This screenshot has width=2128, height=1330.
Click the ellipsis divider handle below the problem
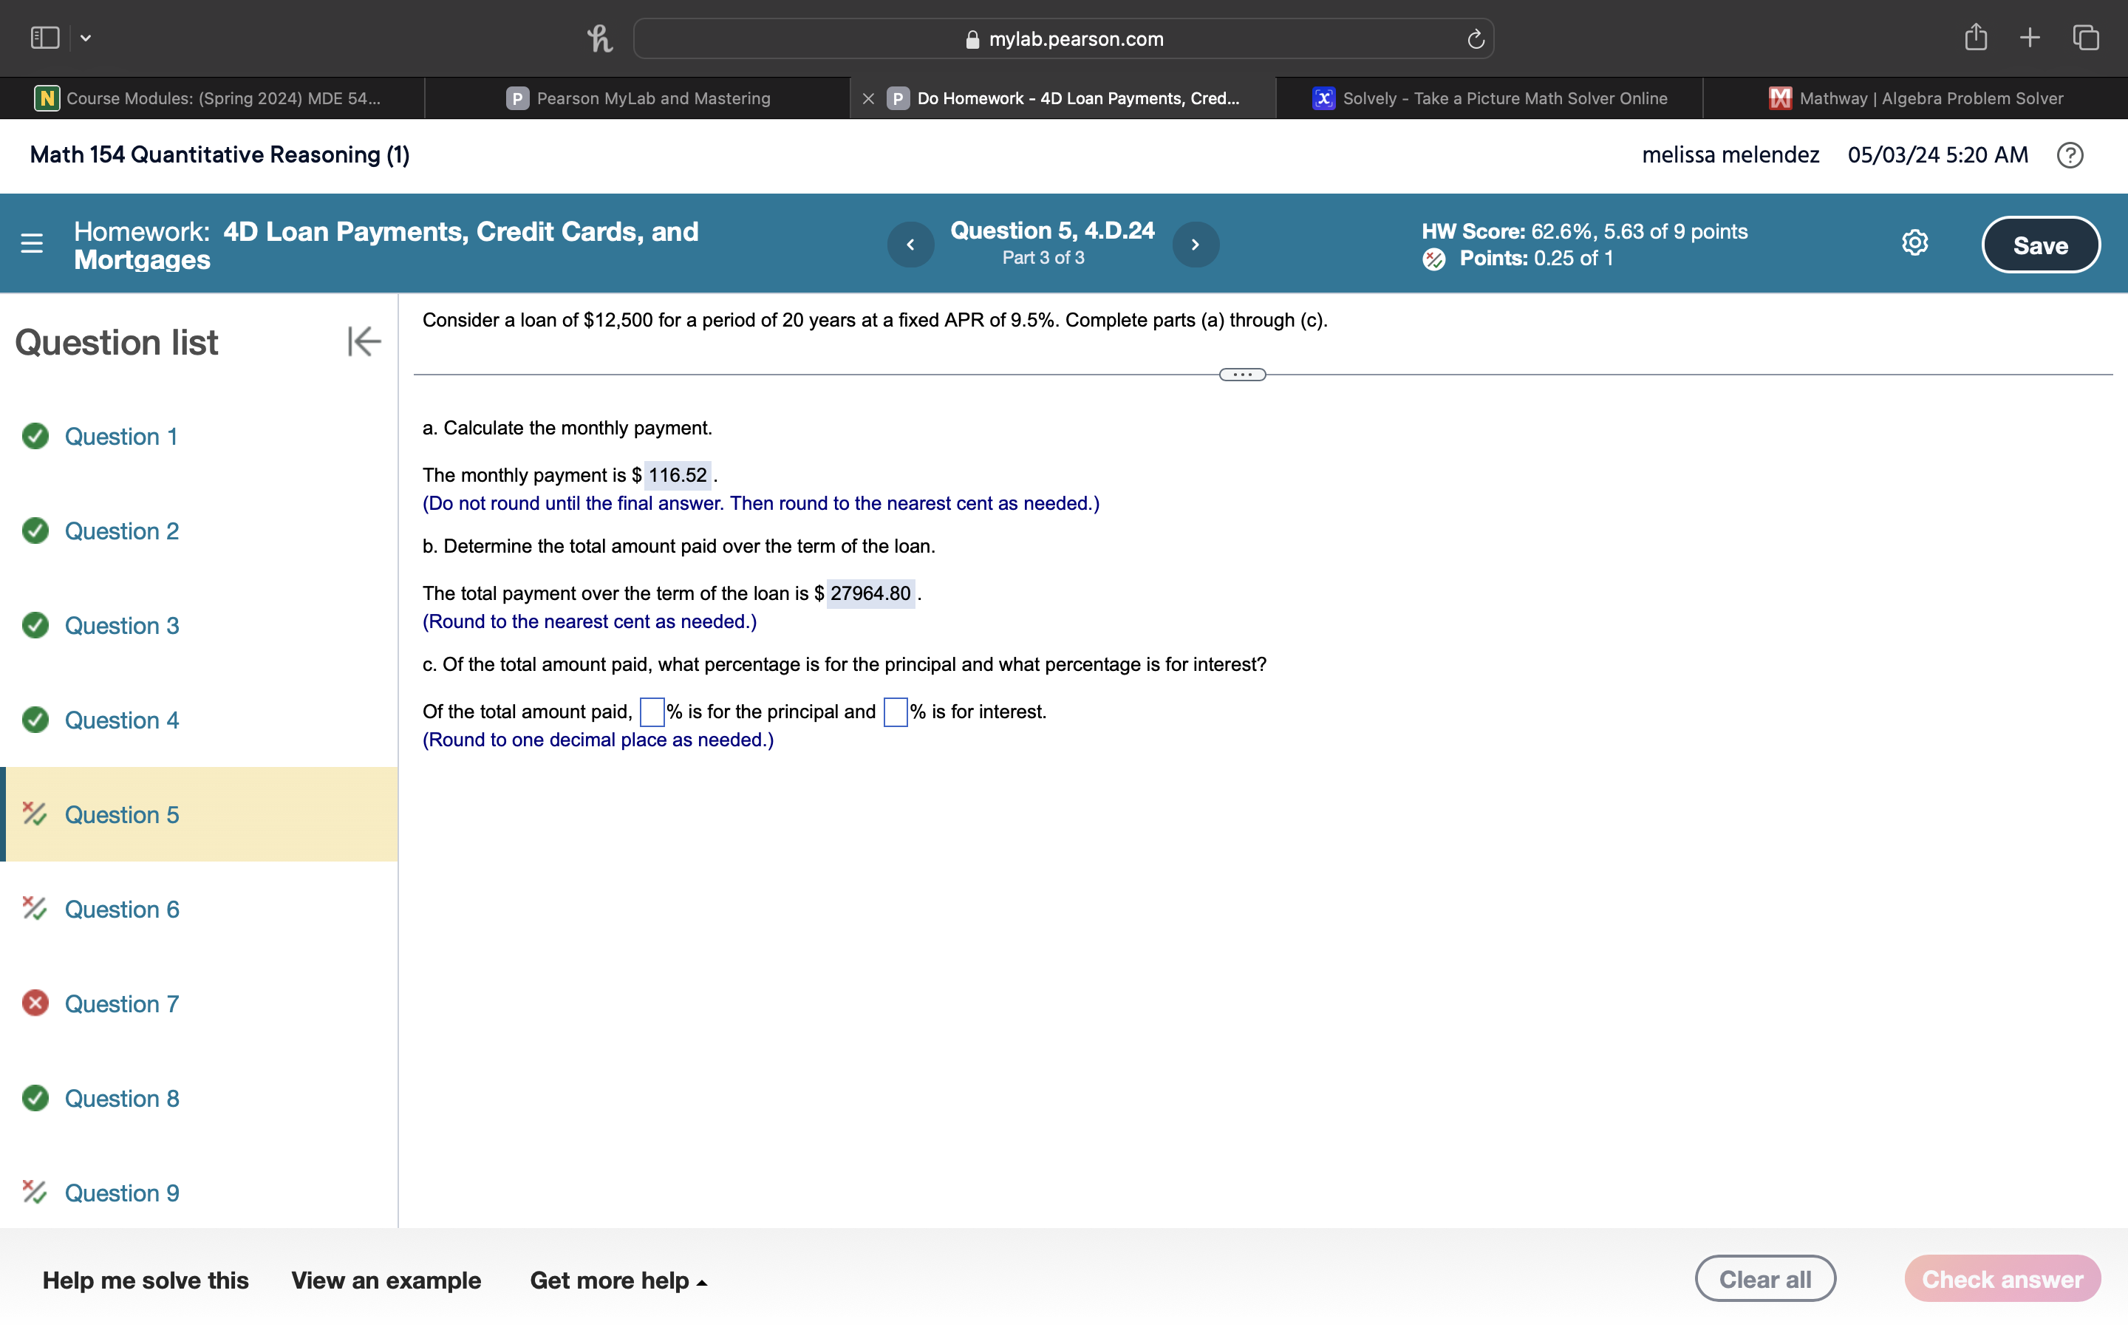coord(1241,374)
